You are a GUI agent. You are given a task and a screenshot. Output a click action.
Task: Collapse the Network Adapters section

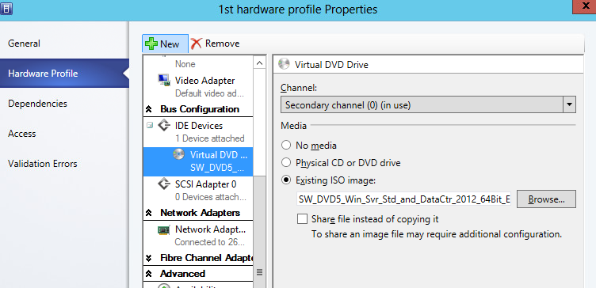tap(149, 213)
